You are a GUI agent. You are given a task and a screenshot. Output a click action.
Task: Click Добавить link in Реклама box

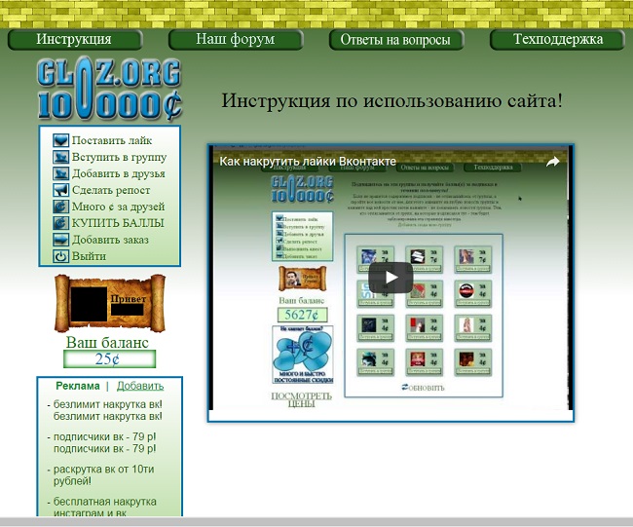(140, 386)
